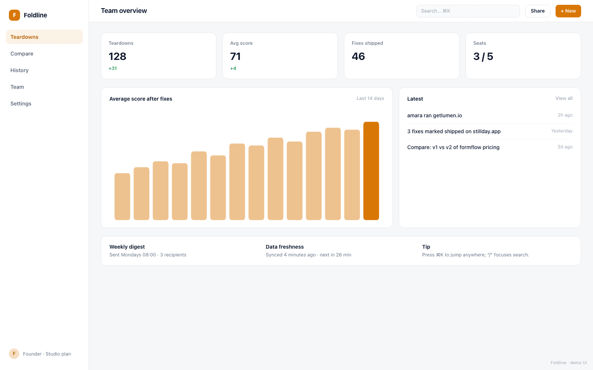Click the Last 14 days label
The width and height of the screenshot is (593, 370).
370,98
